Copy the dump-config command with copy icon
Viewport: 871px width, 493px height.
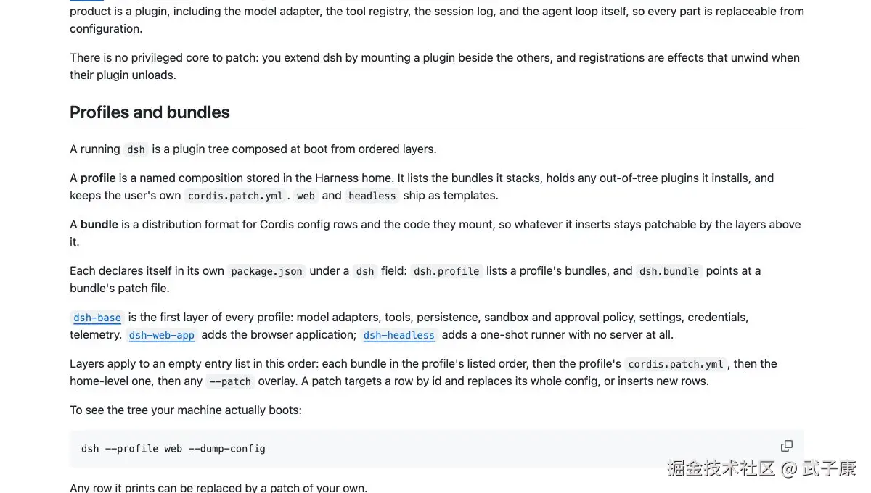pos(786,446)
